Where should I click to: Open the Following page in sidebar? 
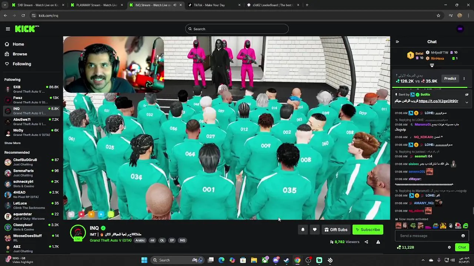coord(22,64)
